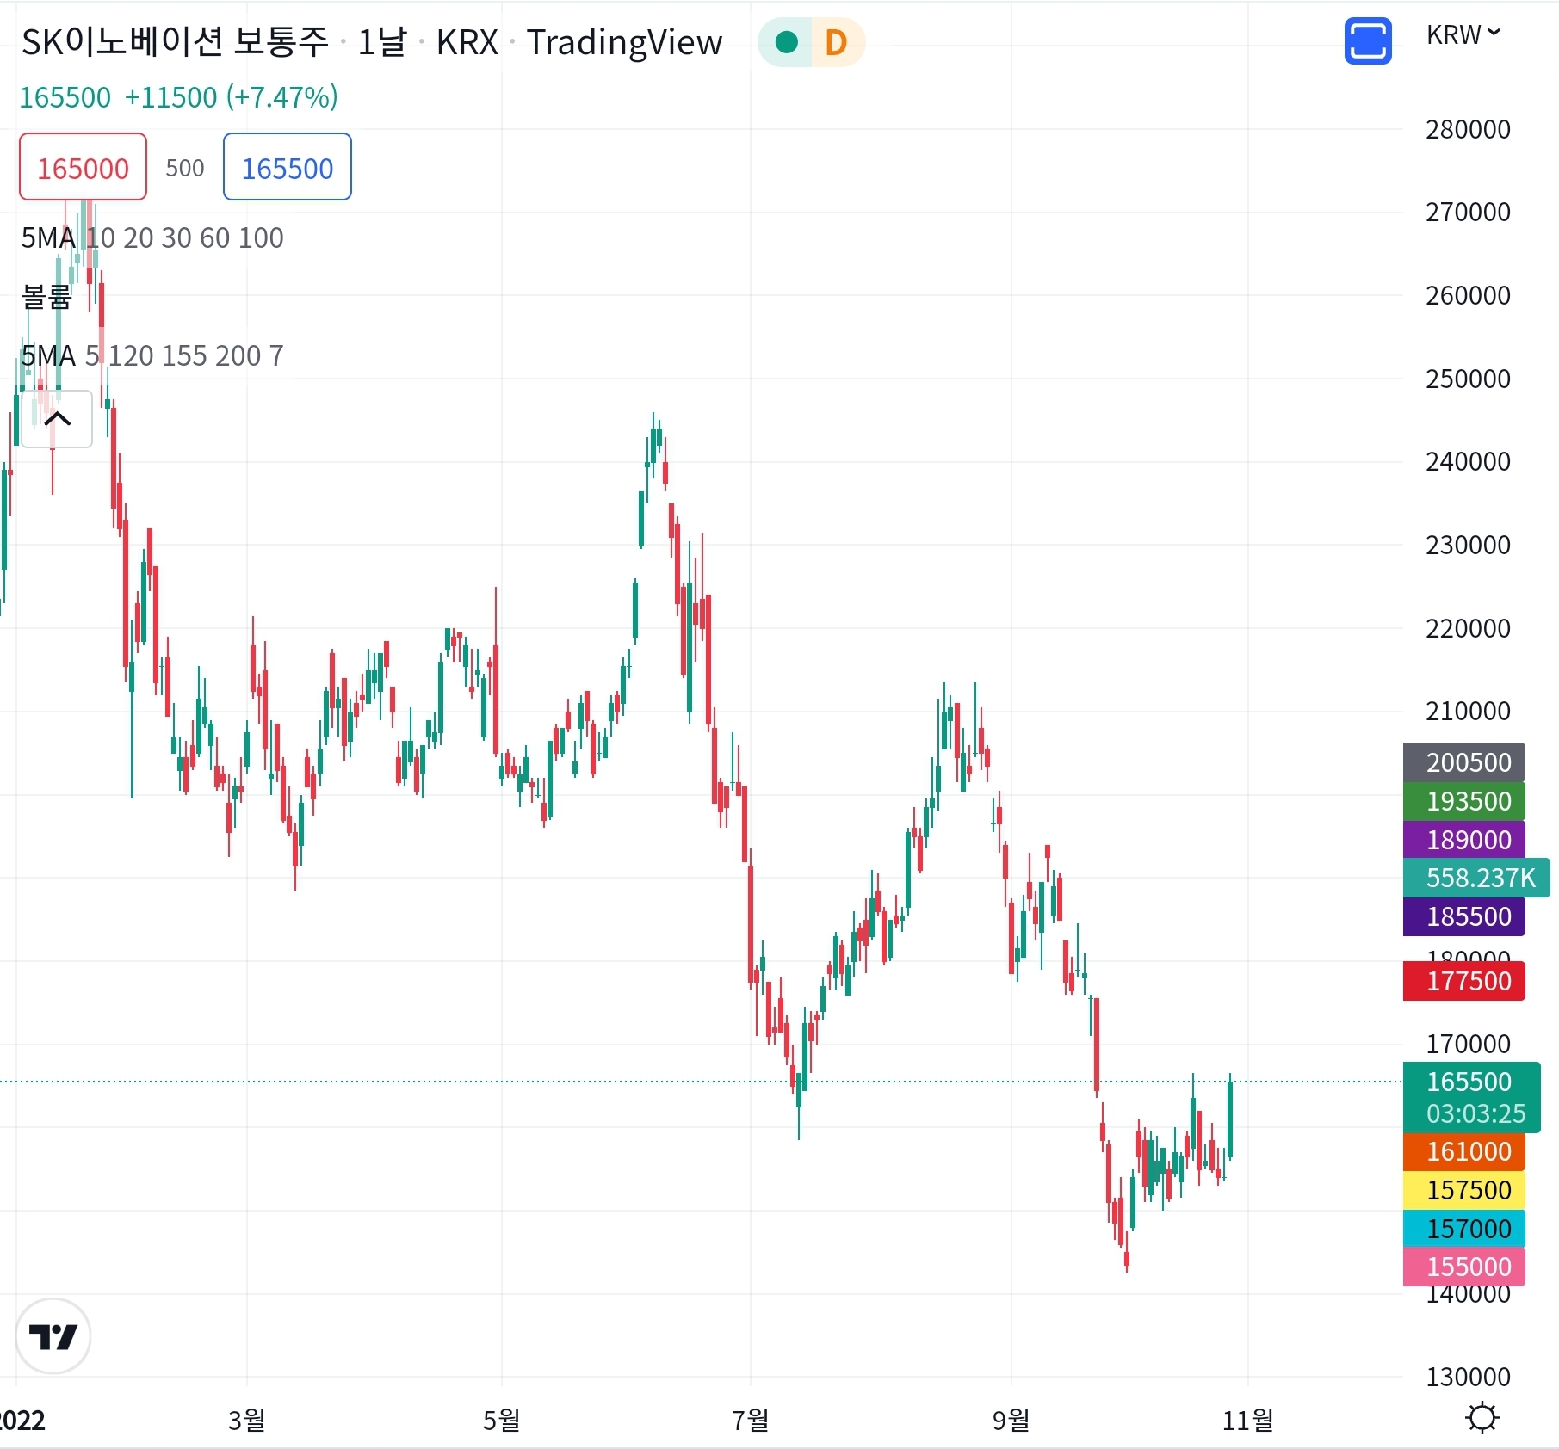This screenshot has width=1559, height=1449.
Task: Click the 157500 yellow price label
Action: coord(1464,1190)
